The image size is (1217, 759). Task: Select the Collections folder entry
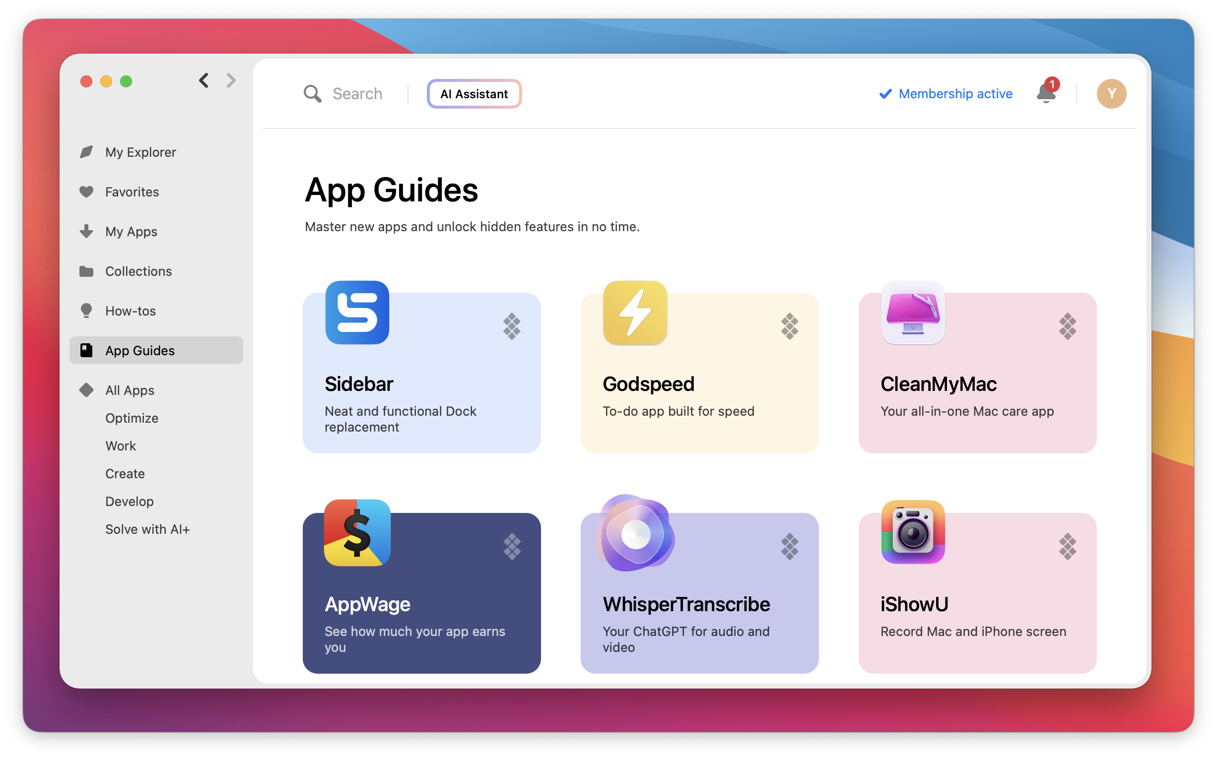click(x=138, y=271)
